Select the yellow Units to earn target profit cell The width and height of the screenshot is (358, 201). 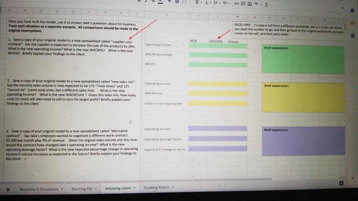pos(218,104)
